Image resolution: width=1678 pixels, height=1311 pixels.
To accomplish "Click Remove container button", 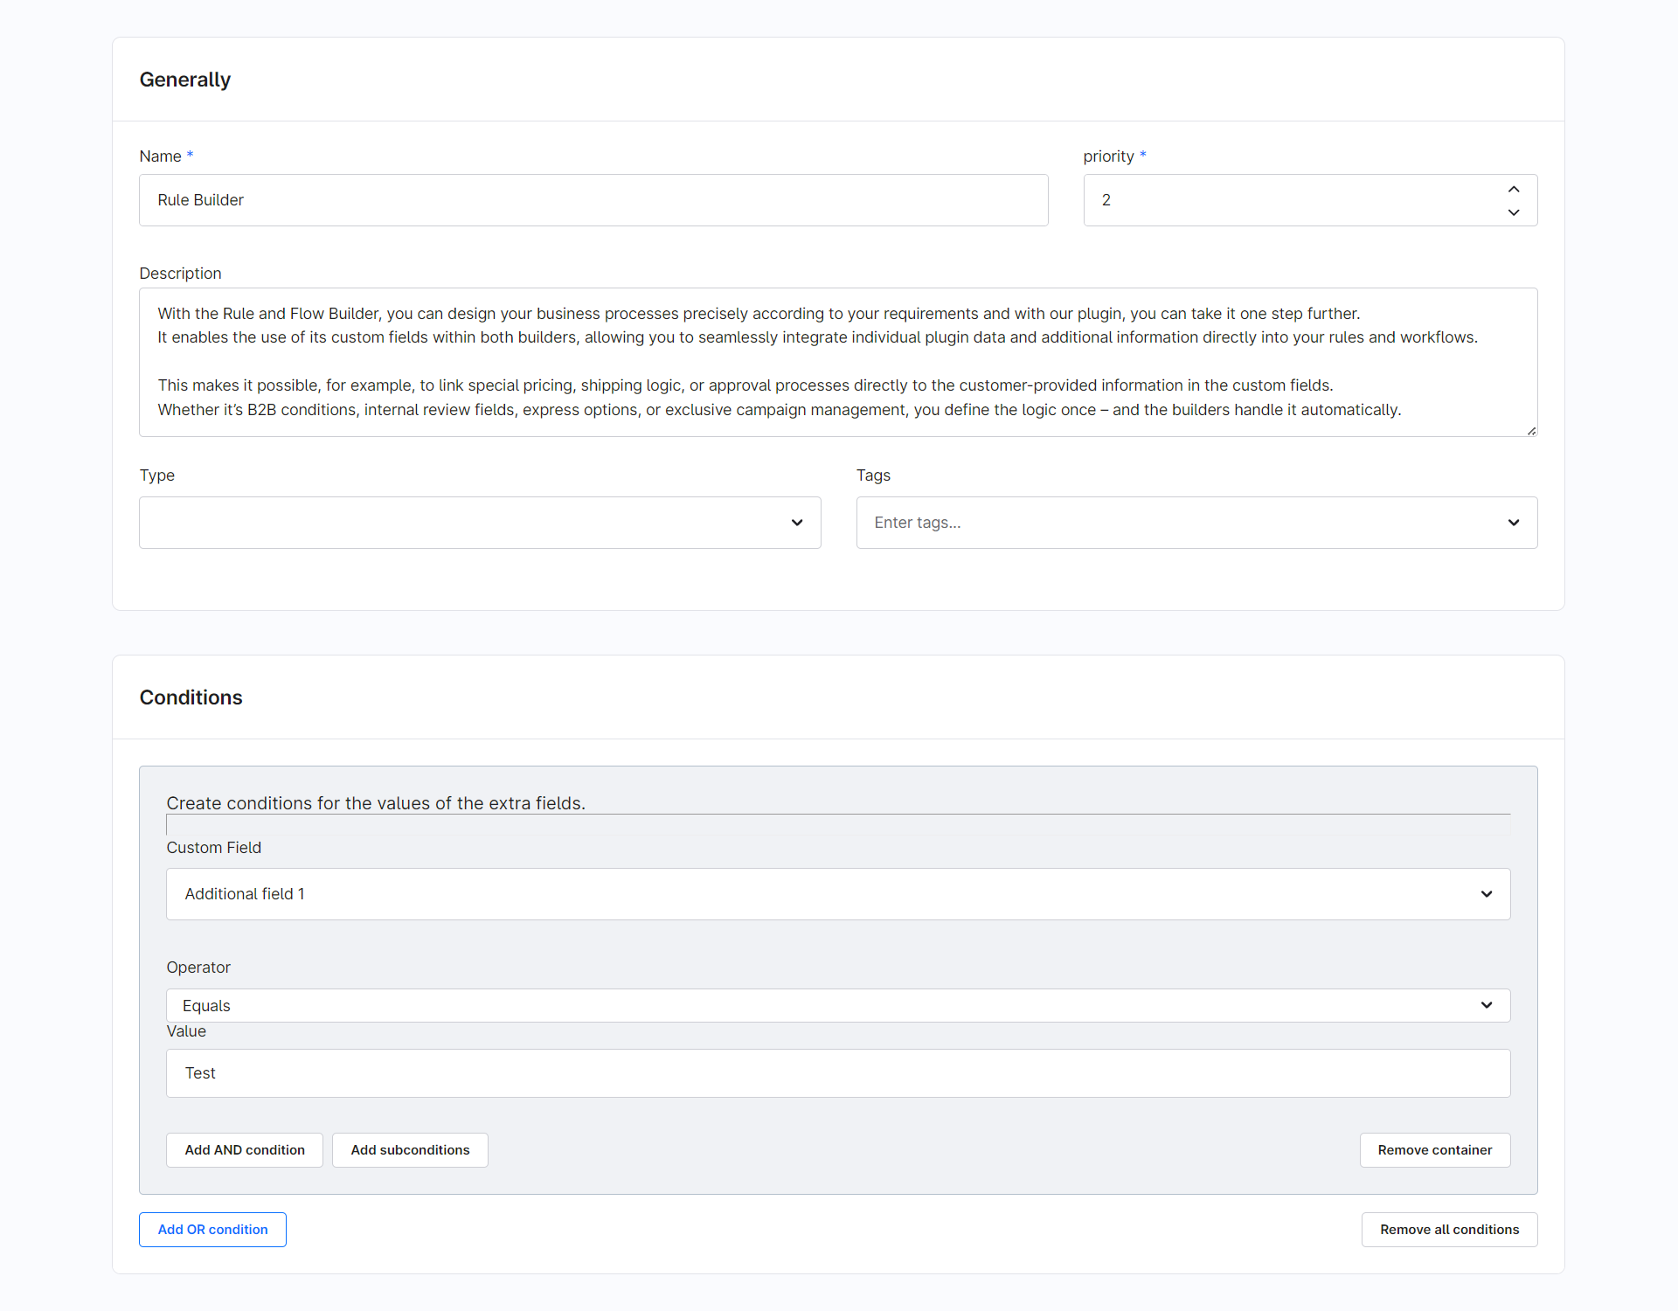I will click(x=1434, y=1150).
